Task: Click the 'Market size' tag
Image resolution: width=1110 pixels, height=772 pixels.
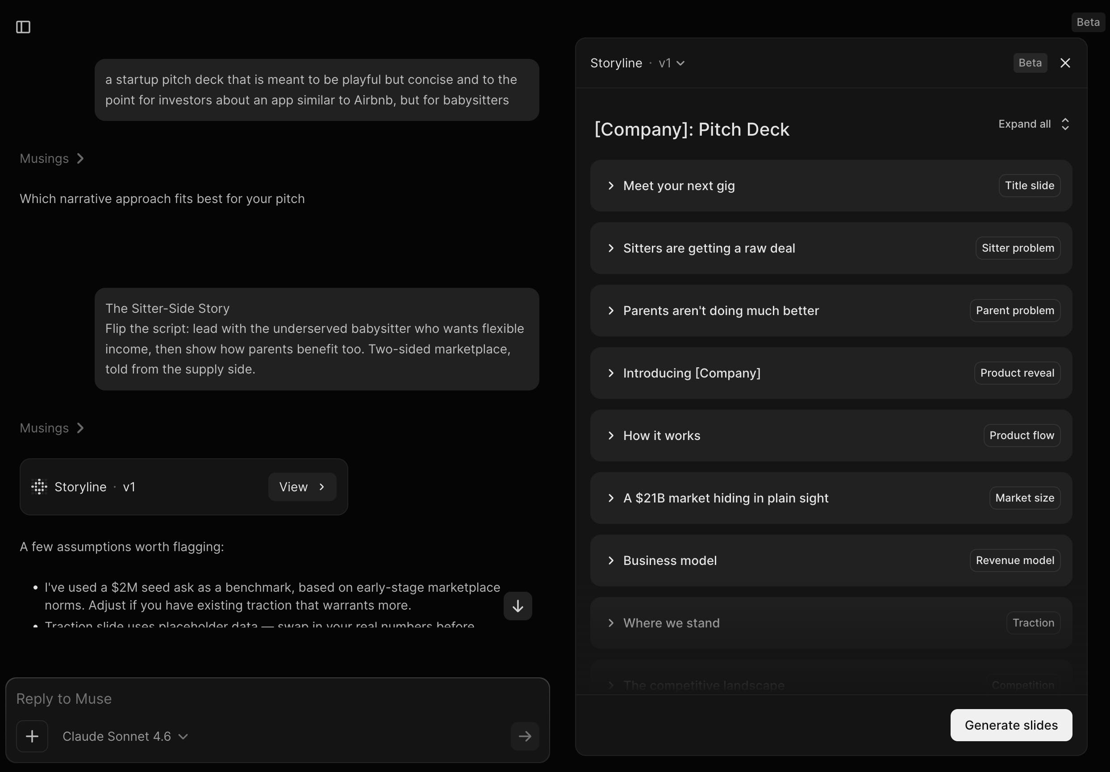Action: 1024,498
